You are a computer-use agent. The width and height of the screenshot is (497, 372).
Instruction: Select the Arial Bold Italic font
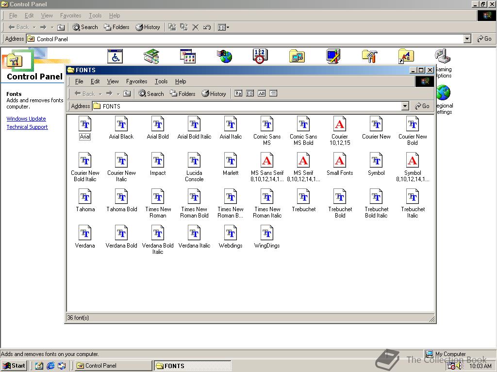(194, 128)
